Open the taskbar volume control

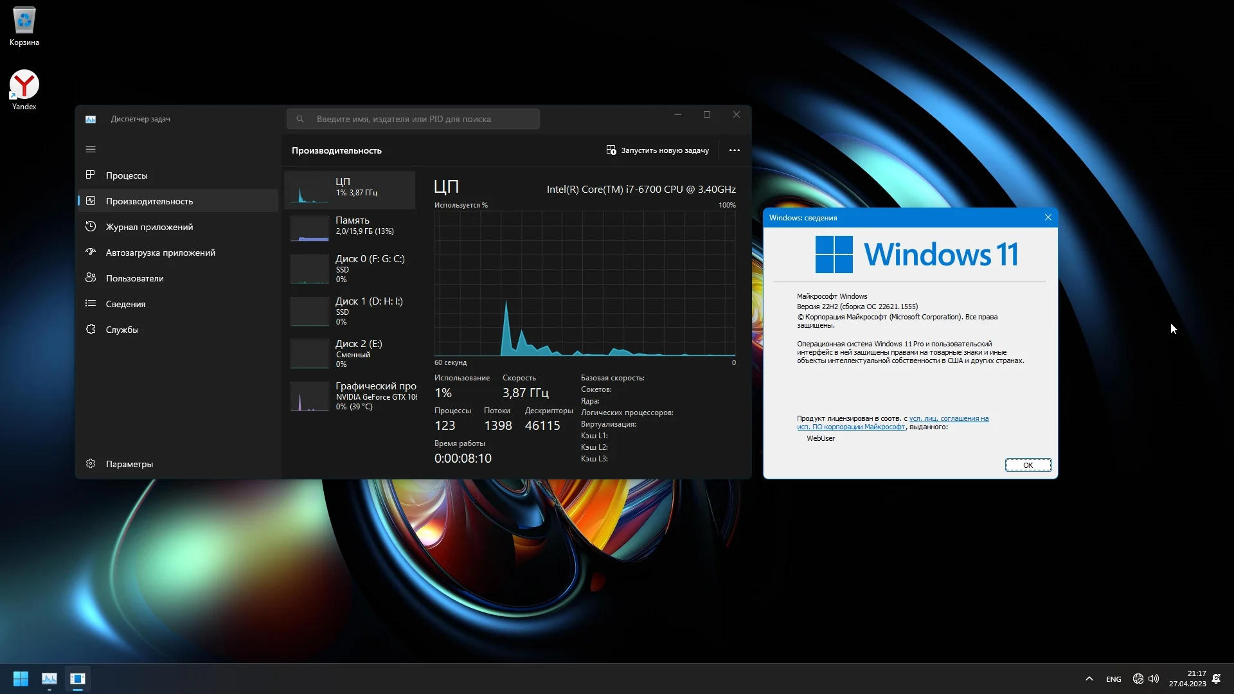(x=1154, y=679)
